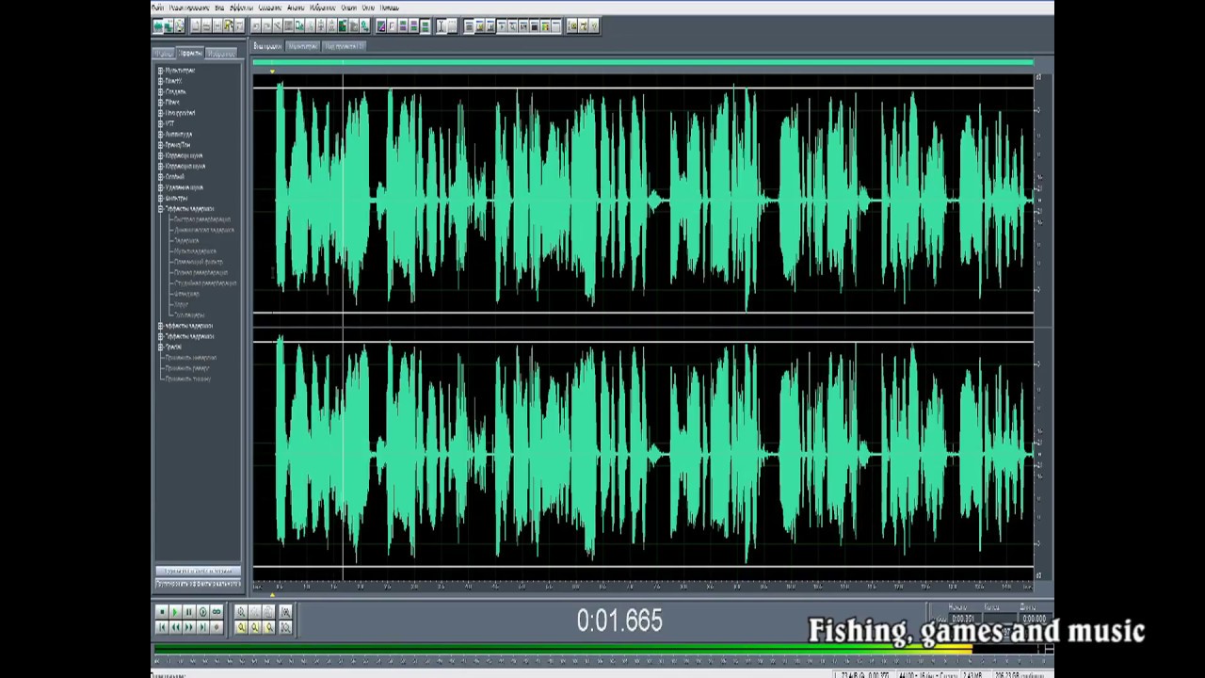Expand the Создать effects group
This screenshot has width=1205, height=678.
point(160,91)
